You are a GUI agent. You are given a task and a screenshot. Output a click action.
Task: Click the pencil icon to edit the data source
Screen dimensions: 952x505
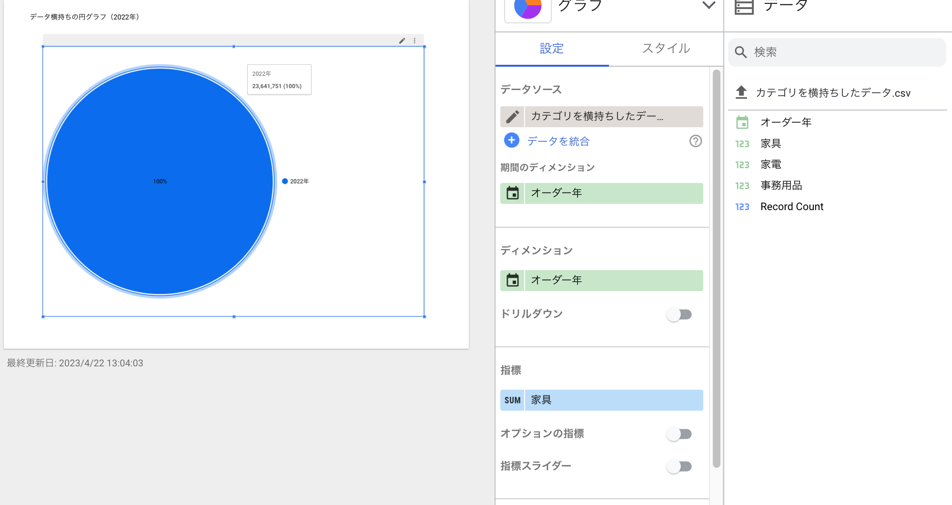tap(512, 117)
